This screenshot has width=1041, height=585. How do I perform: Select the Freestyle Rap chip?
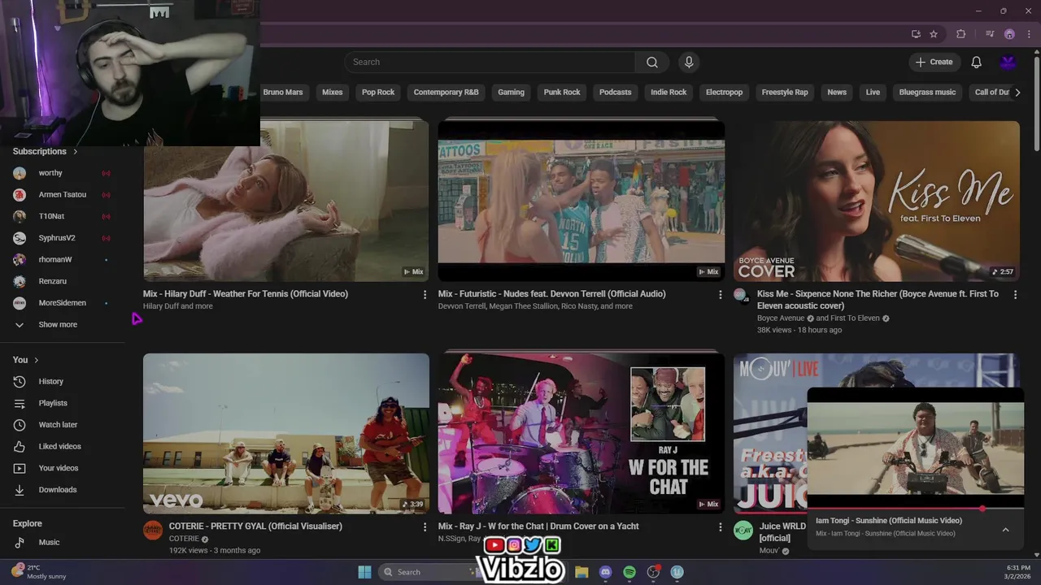(x=785, y=93)
